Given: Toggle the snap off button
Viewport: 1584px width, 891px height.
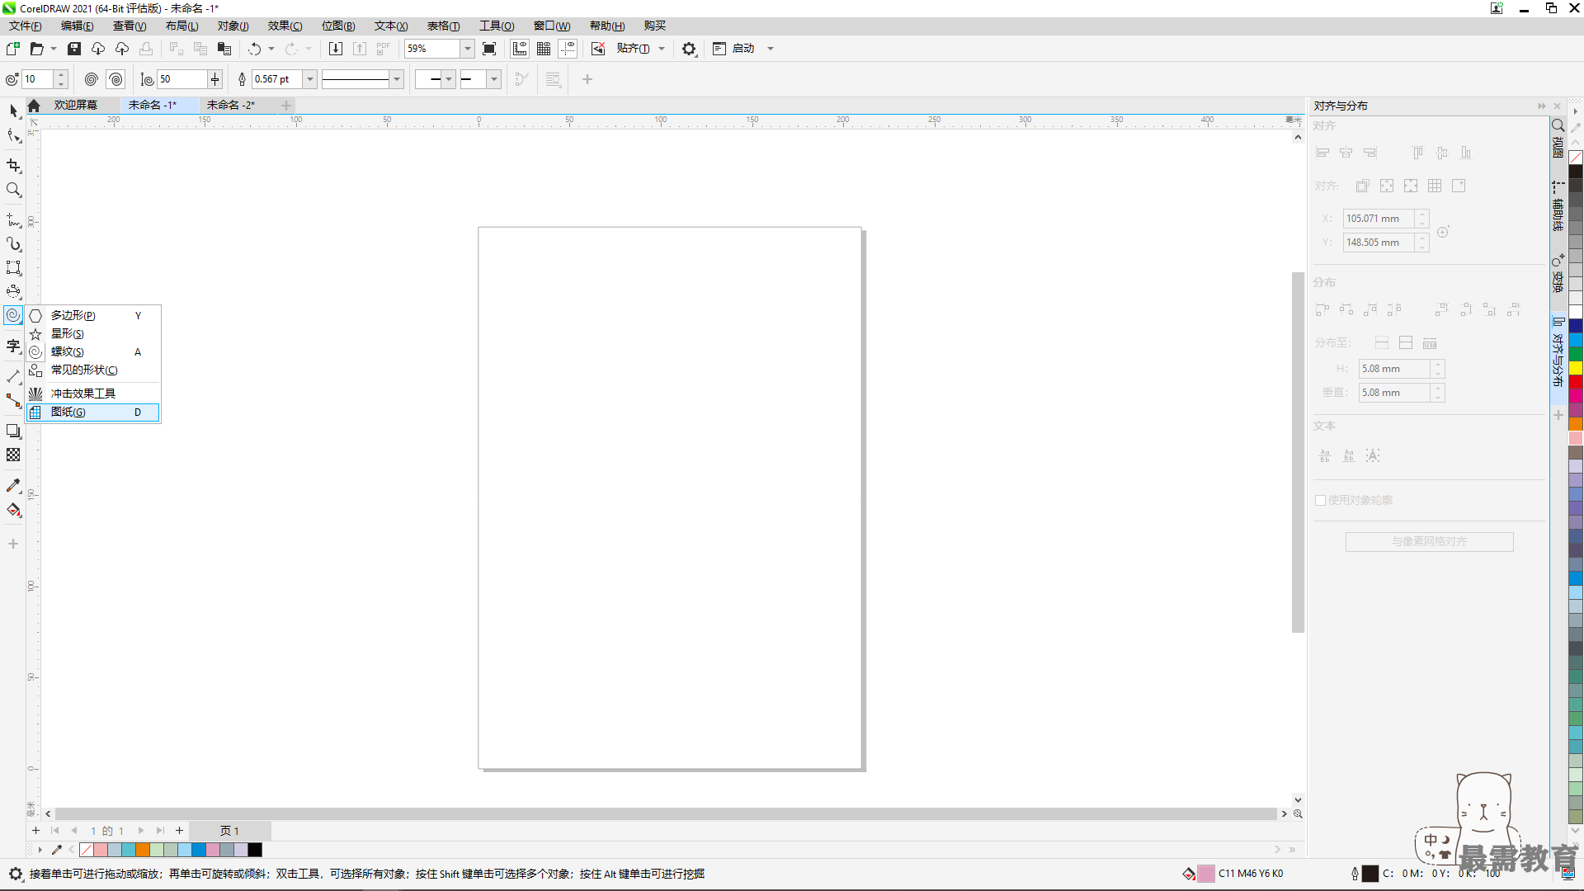Looking at the screenshot, I should coord(598,49).
